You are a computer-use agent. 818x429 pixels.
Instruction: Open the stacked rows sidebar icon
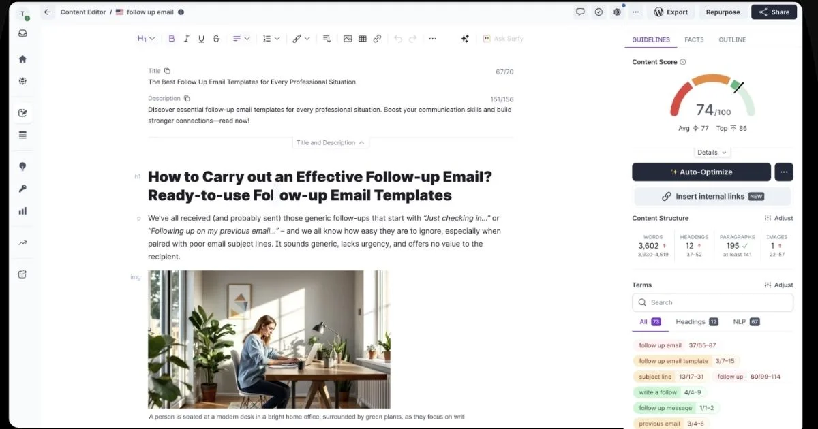(x=22, y=135)
